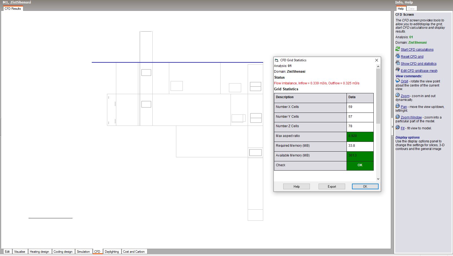Click the CFD Grid Statistics dialog title icon
The height and width of the screenshot is (256, 453).
[x=277, y=60]
